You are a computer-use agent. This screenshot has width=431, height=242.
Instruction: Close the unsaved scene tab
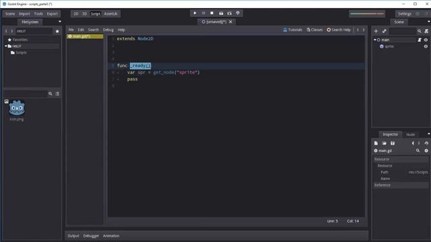[x=230, y=22]
